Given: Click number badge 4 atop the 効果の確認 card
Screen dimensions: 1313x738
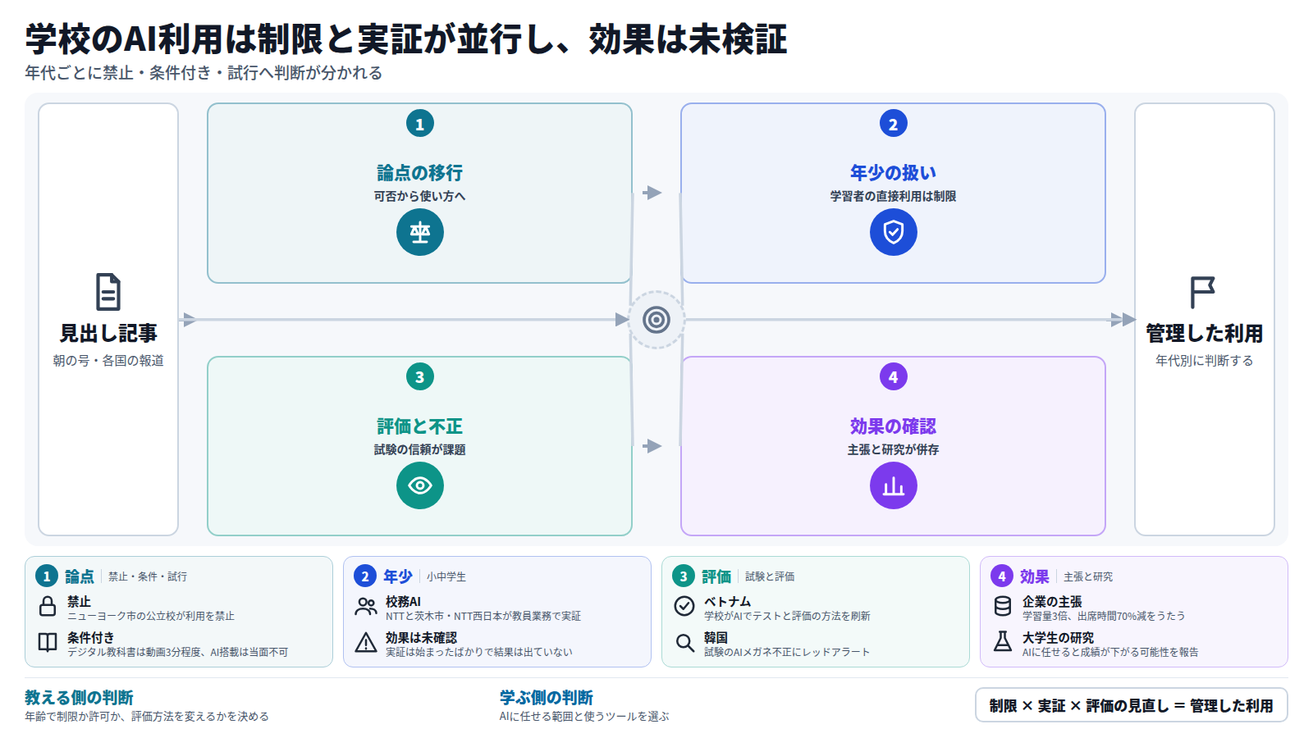Looking at the screenshot, I should pyautogui.click(x=894, y=377).
